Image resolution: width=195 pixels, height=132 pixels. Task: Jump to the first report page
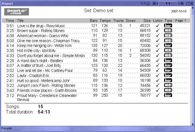(154, 3)
